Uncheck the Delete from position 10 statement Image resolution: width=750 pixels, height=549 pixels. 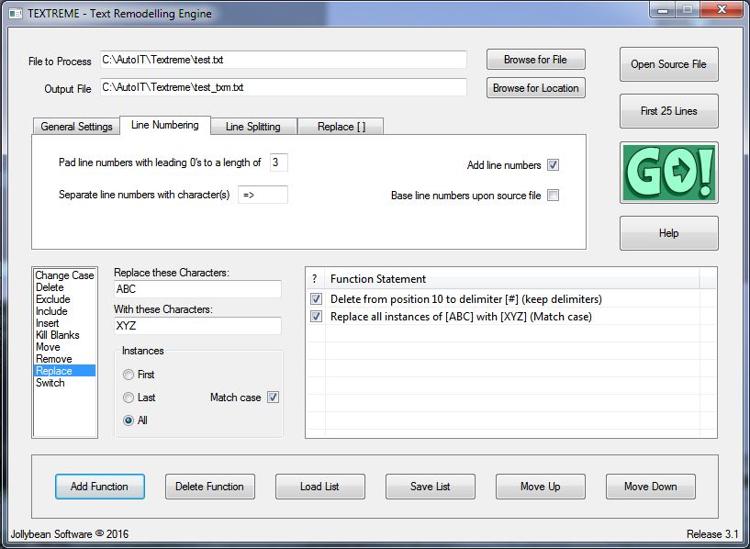[317, 299]
